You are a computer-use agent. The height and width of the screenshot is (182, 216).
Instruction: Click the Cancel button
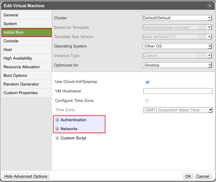[x=203, y=176]
